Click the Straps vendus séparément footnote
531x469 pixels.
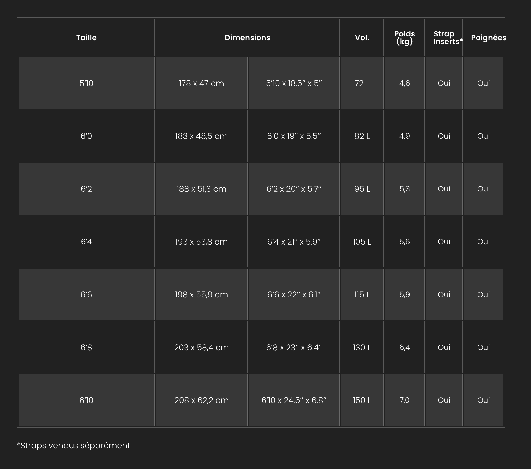[x=74, y=446]
